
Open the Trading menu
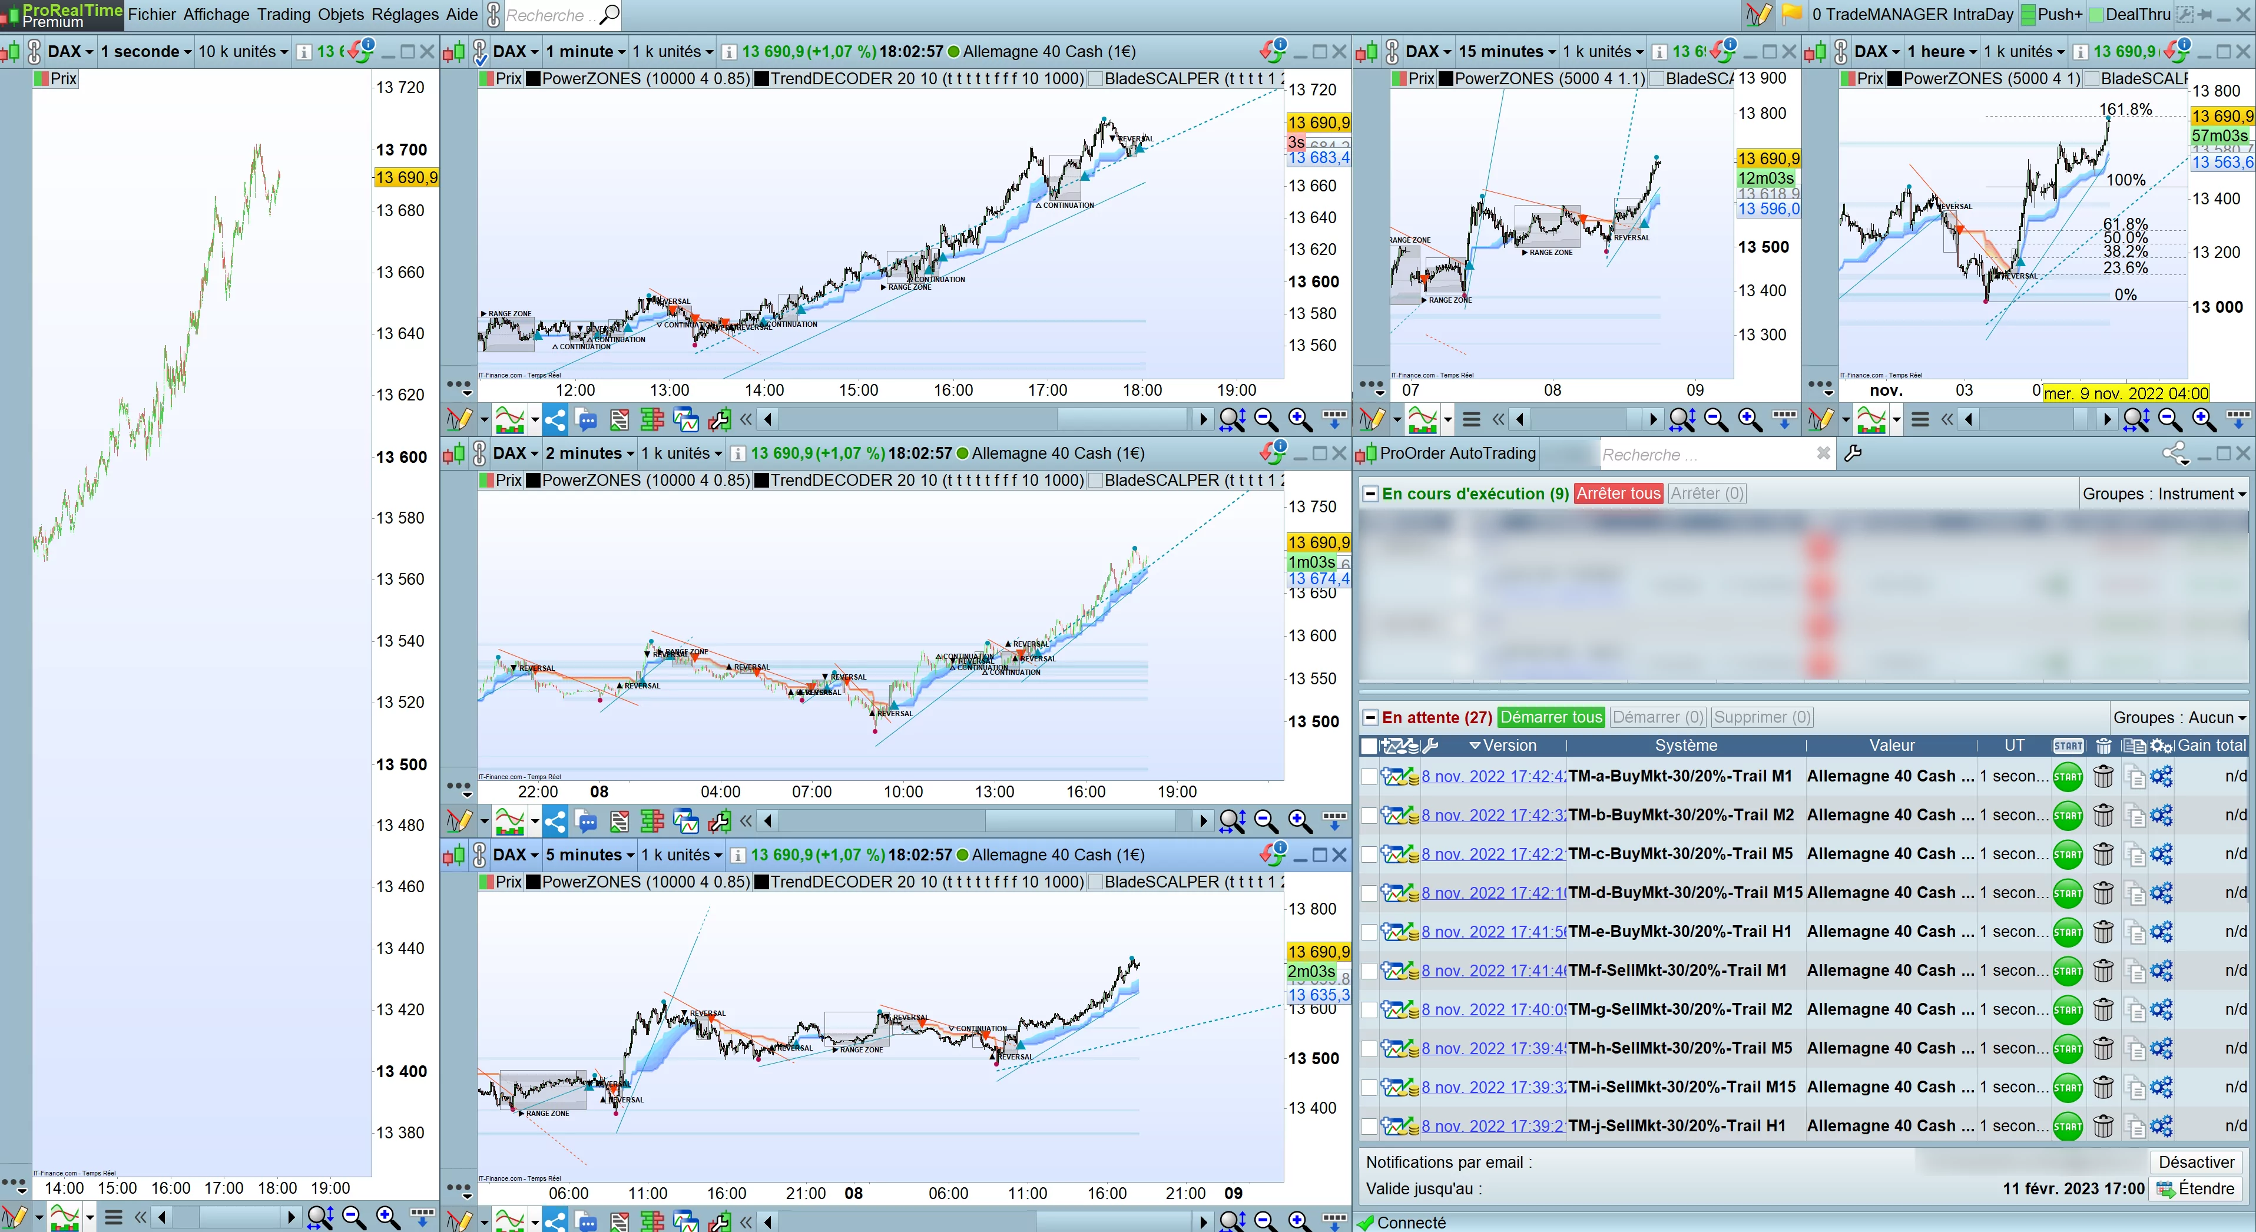(x=283, y=15)
